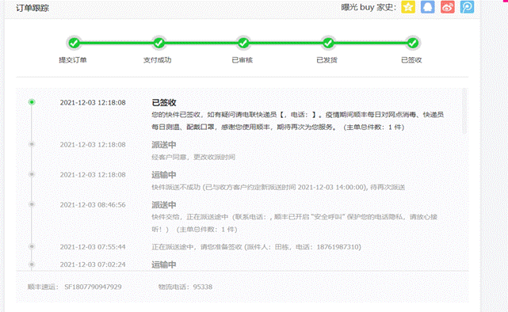Select timeline dot next to 经客户同意 entry
Image resolution: width=508 pixels, height=312 pixels.
tap(32, 144)
